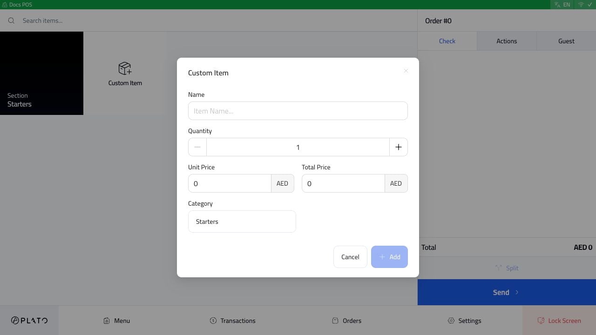
Task: Click the Total Price field
Action: tap(343, 183)
